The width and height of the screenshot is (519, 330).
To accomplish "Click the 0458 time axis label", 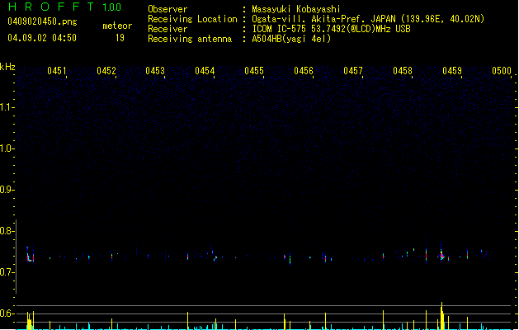I will [x=403, y=71].
